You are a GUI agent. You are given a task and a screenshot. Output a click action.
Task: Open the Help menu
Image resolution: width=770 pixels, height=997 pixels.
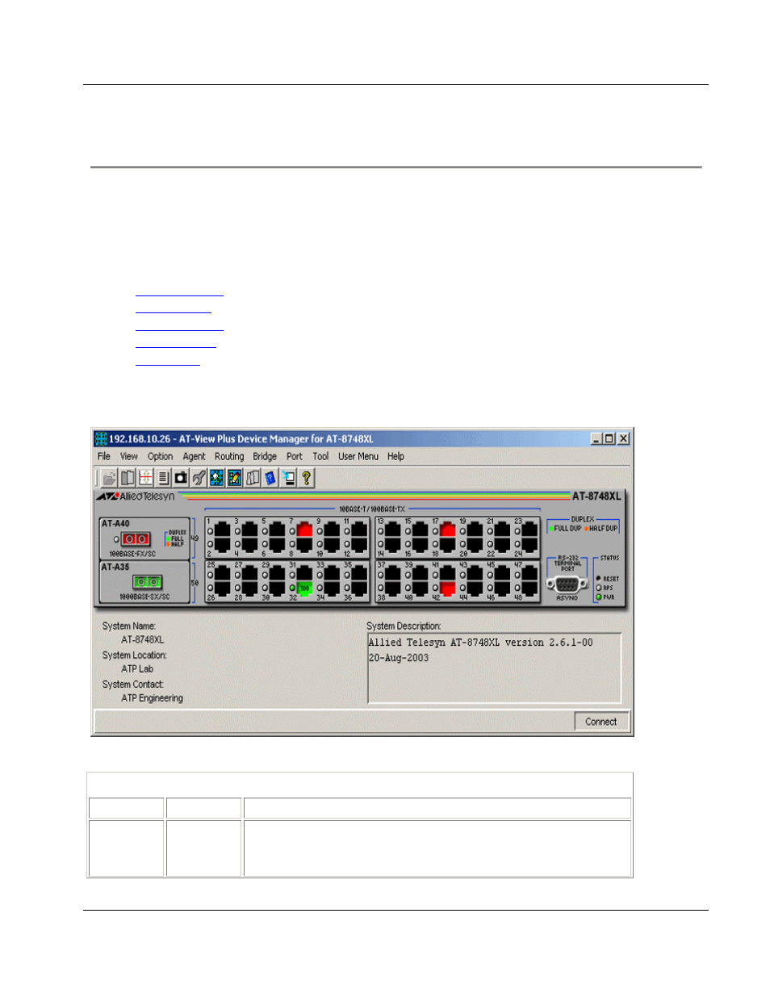(x=395, y=457)
